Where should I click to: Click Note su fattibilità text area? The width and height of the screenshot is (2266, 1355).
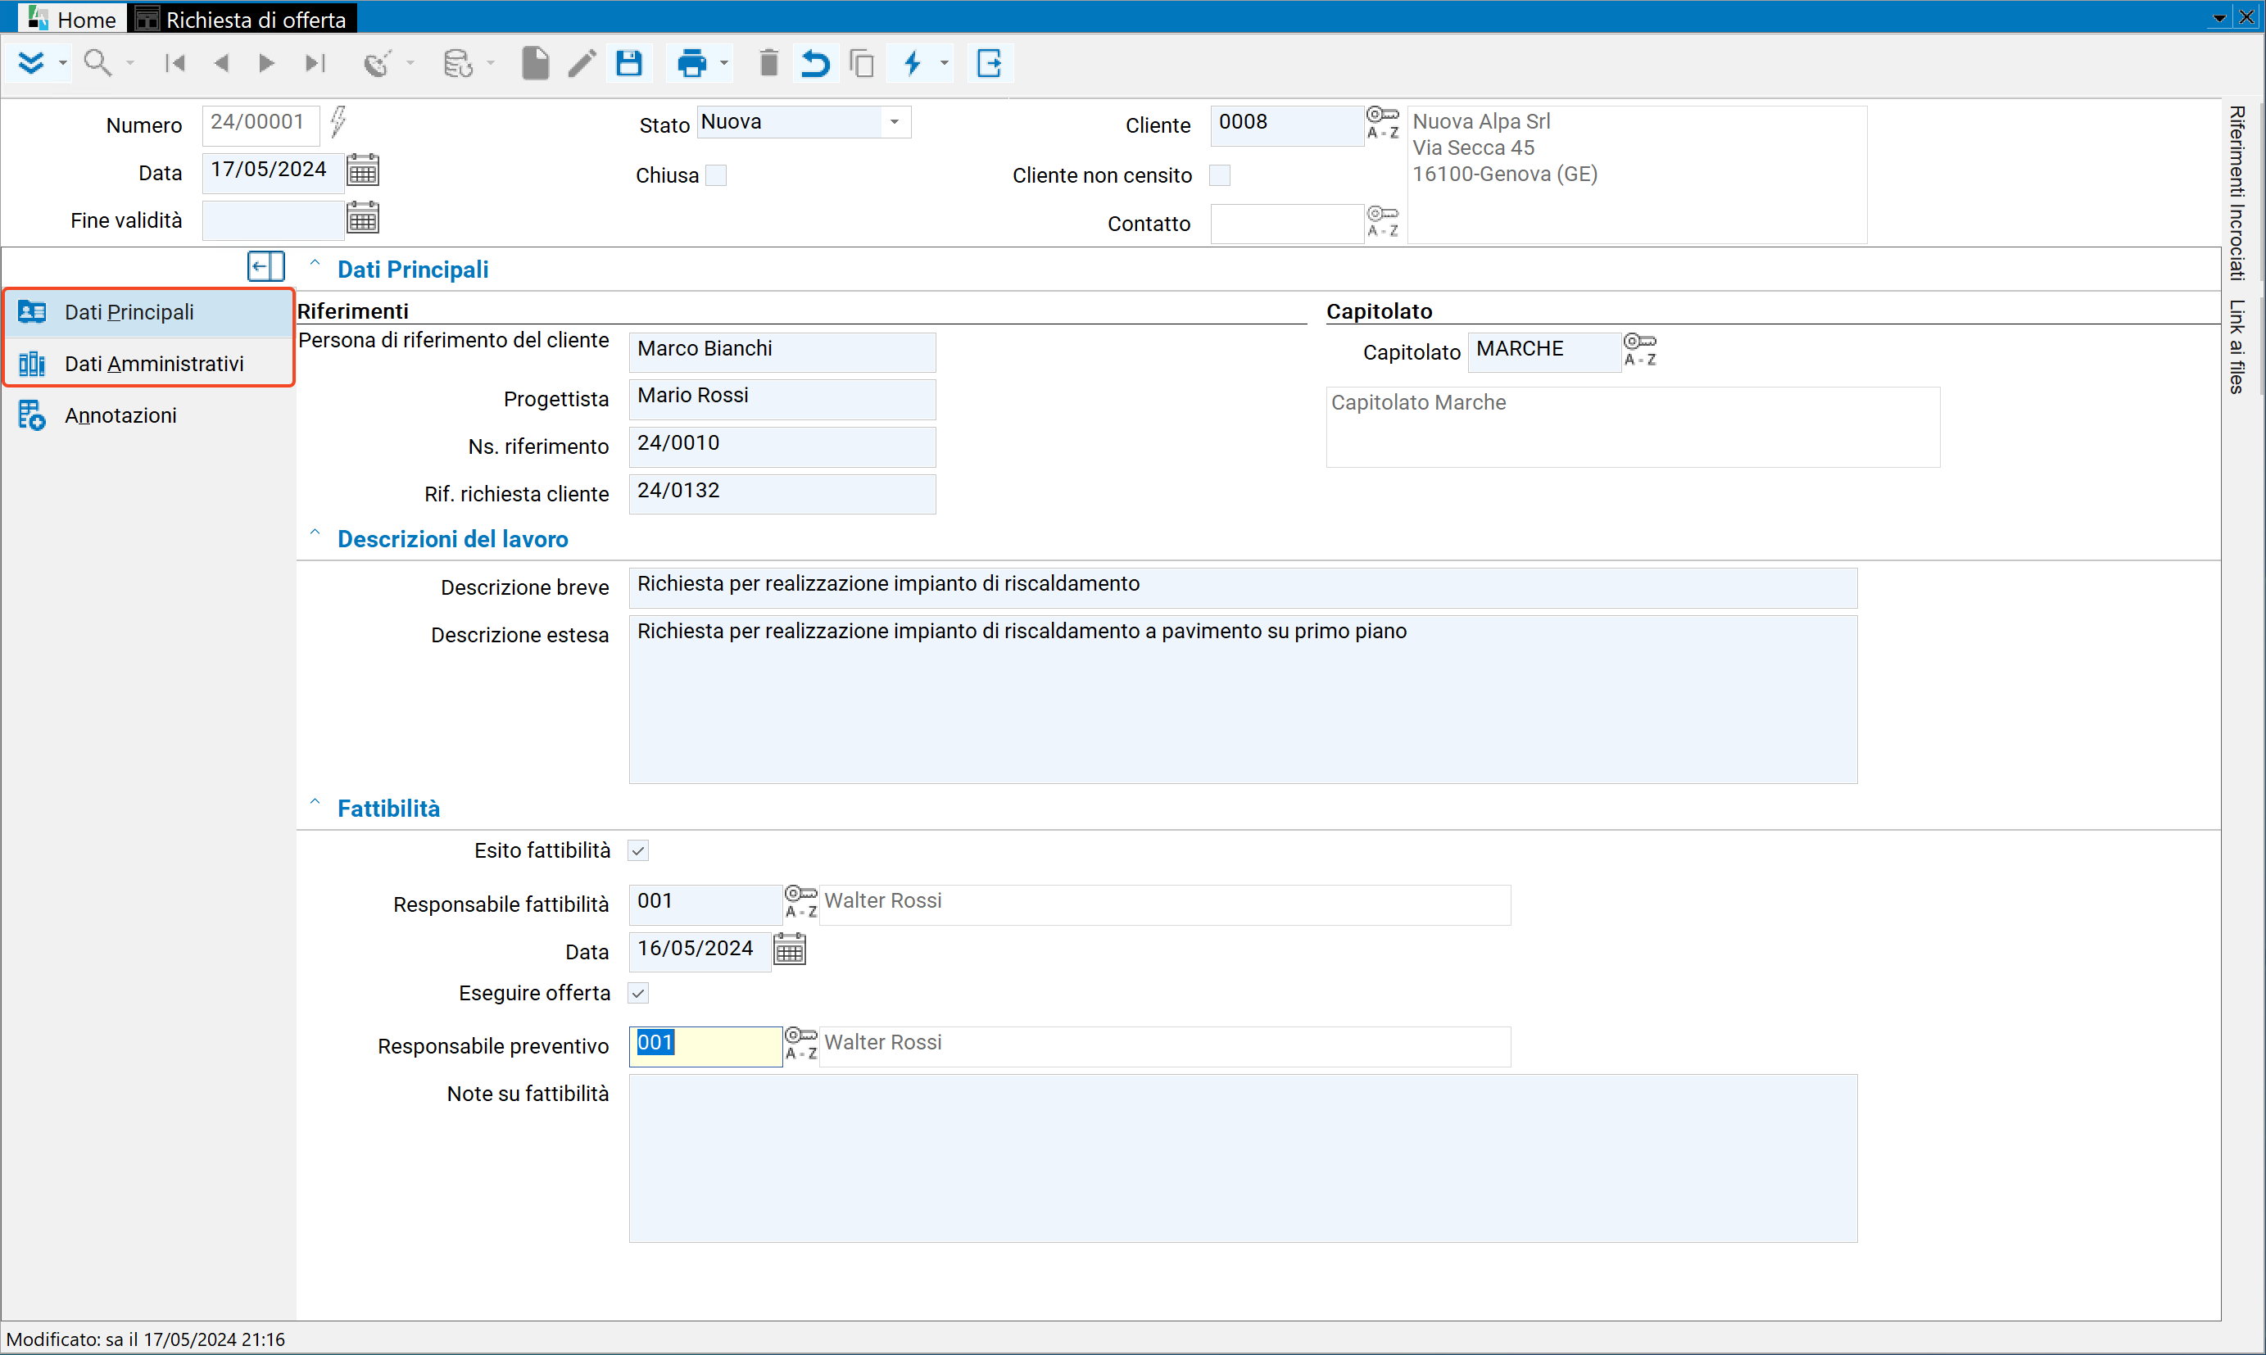click(1243, 1158)
